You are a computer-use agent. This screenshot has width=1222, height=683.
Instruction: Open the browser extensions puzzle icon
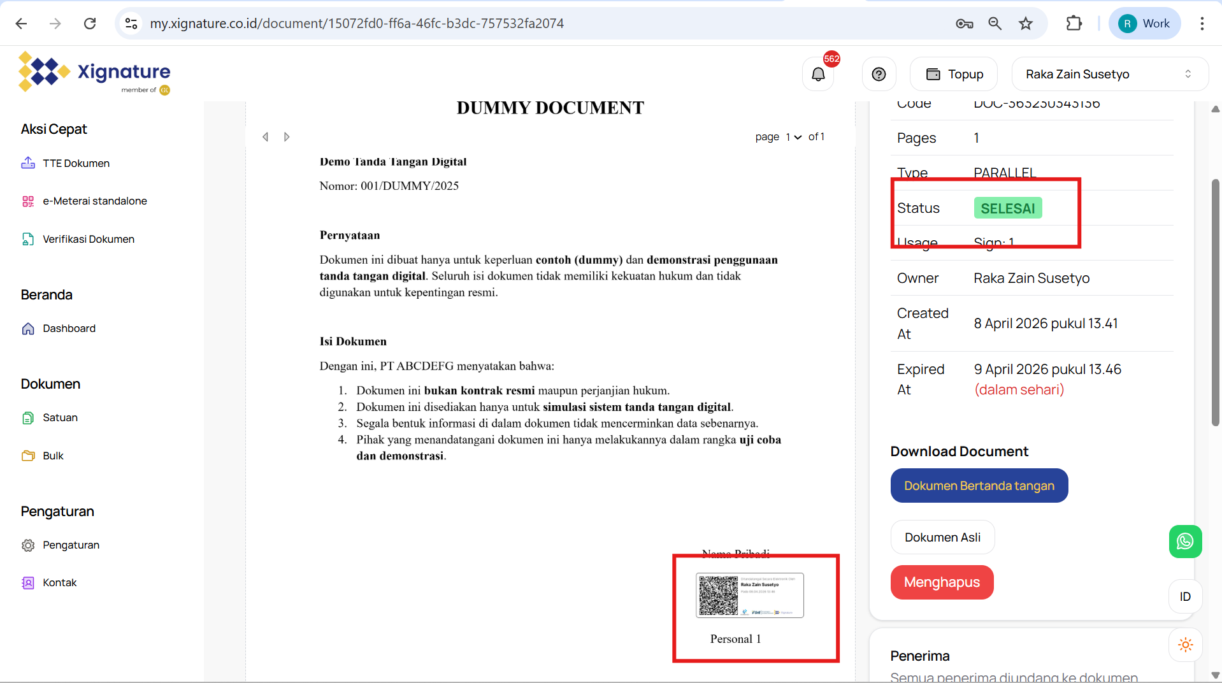click(1074, 24)
